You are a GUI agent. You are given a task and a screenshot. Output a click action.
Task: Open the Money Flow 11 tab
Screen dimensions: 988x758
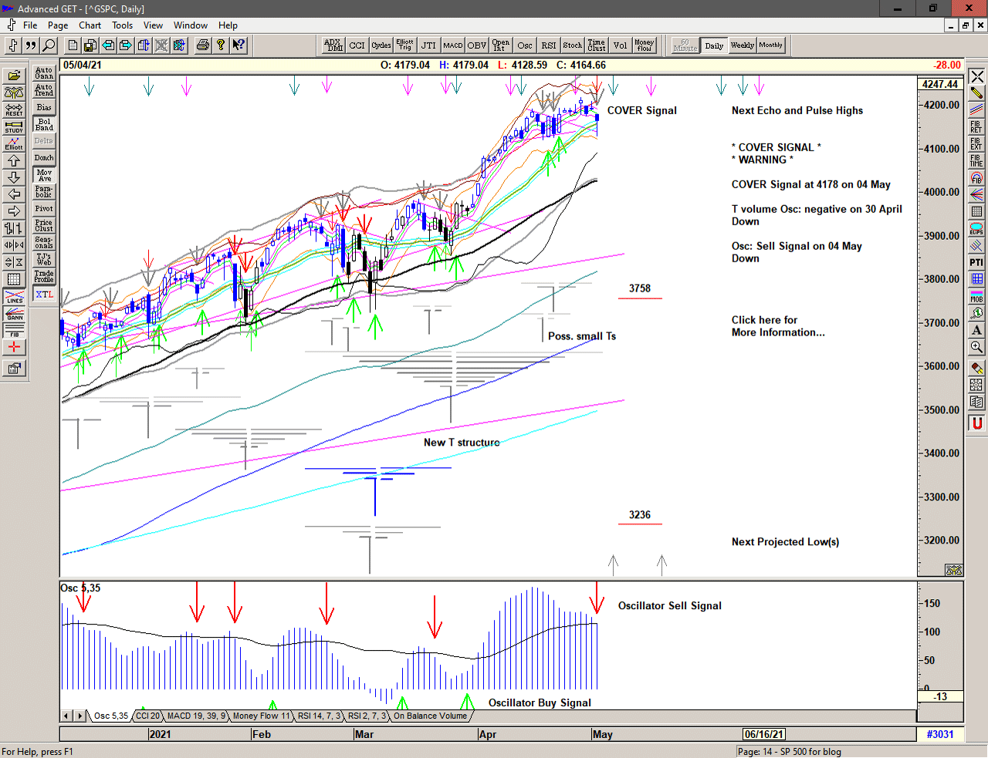[x=261, y=716]
